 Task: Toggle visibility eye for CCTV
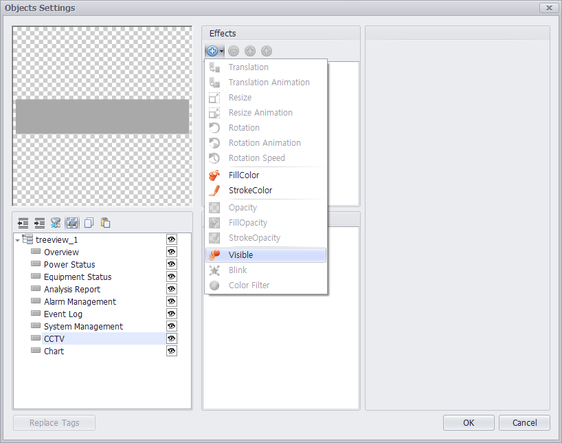point(172,338)
